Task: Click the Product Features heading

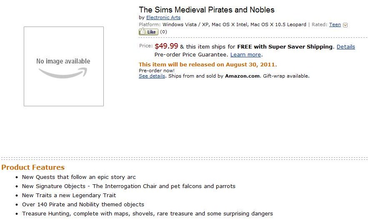Action: [x=33, y=167]
